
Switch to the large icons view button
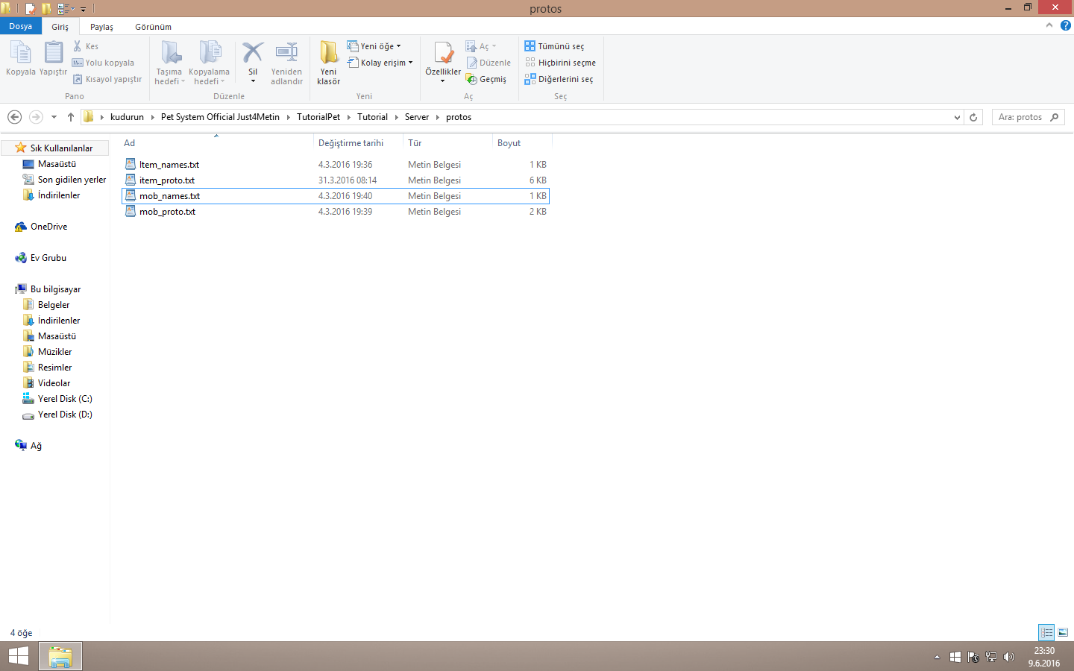[x=1063, y=632]
